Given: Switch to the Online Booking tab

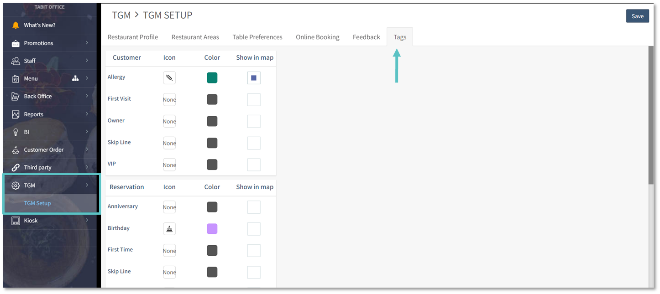Looking at the screenshot, I should pyautogui.click(x=317, y=37).
